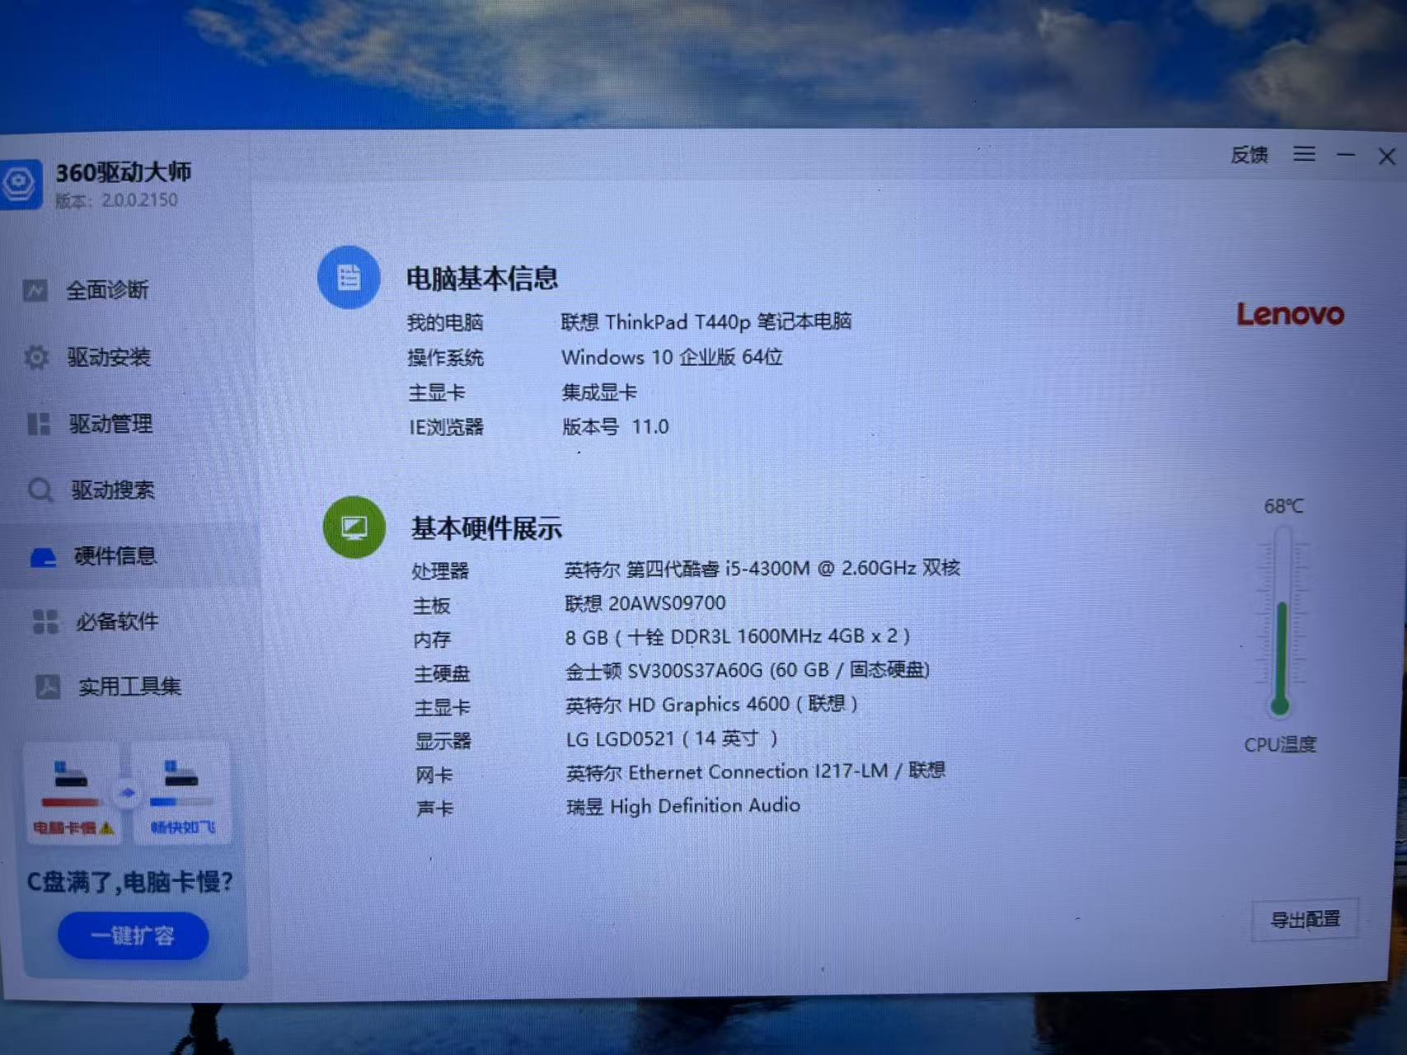The image size is (1407, 1055).
Task: Go to 必备软件 section
Action: pyautogui.click(x=116, y=621)
